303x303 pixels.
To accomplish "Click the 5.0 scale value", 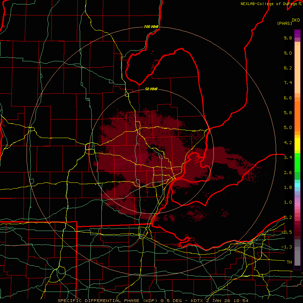I will 288,128.
